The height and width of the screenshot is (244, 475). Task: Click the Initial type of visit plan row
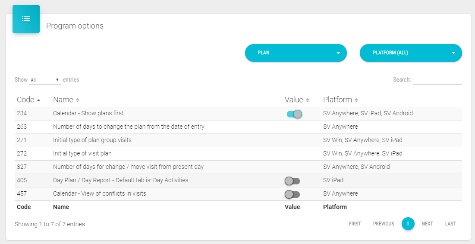tap(82, 154)
